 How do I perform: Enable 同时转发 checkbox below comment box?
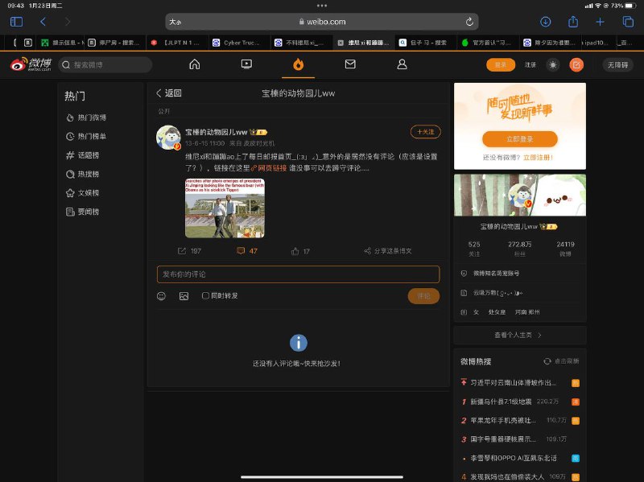coord(204,296)
